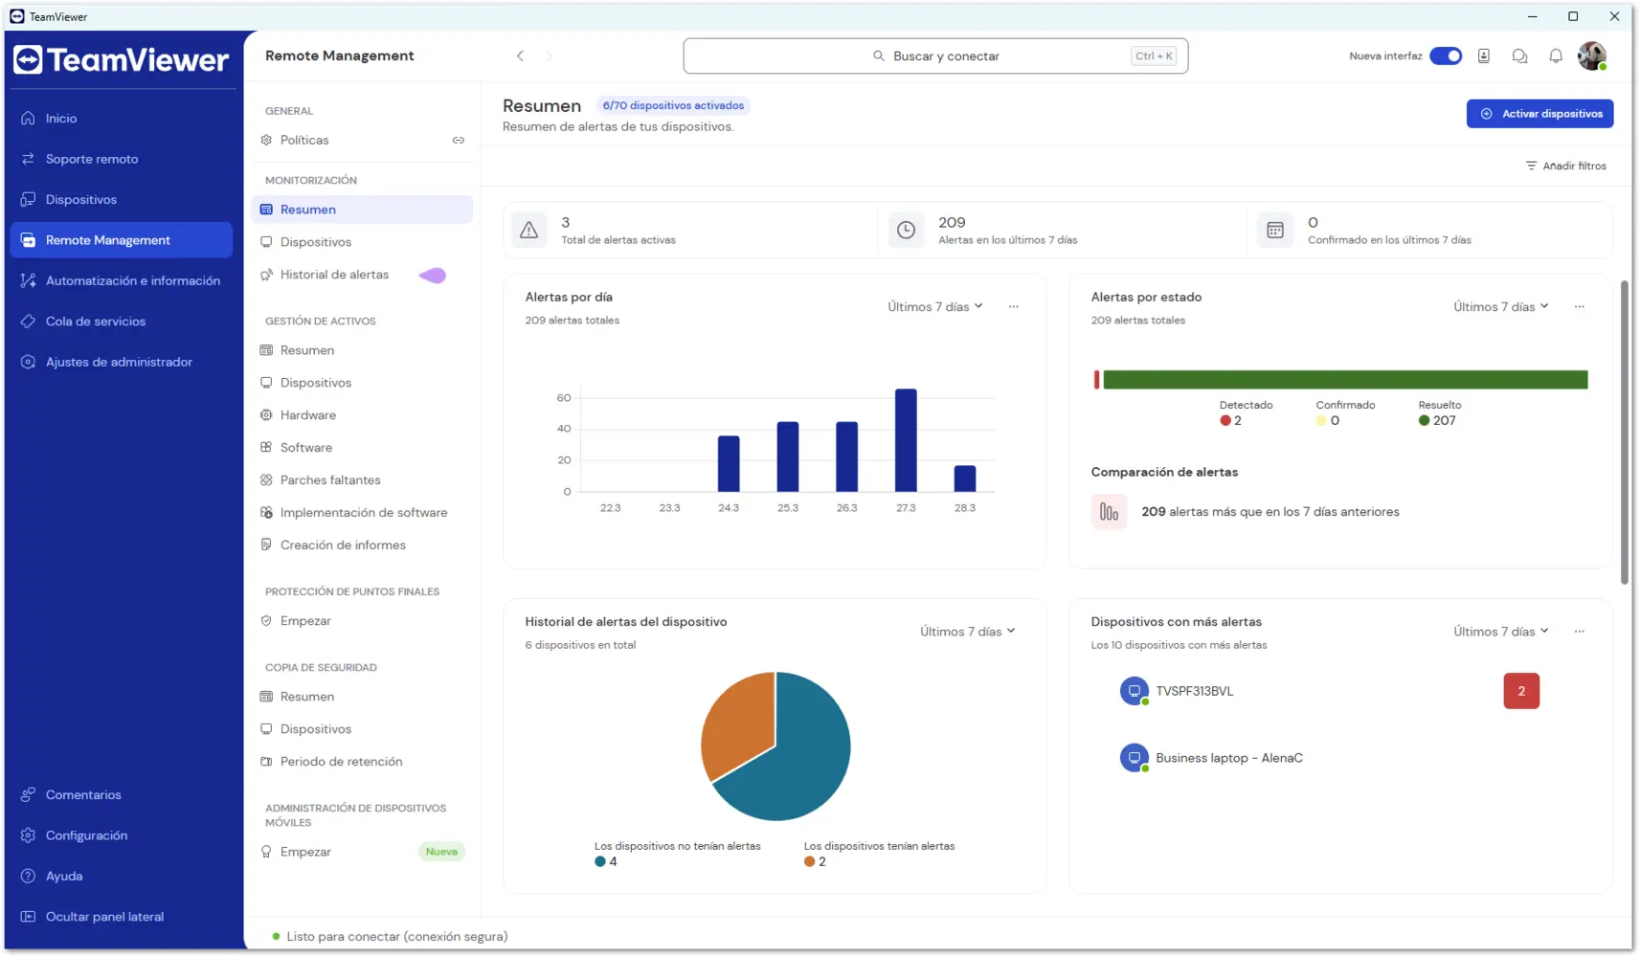The width and height of the screenshot is (1640, 957).
Task: Click the TeamViewer logo in sidebar
Action: (121, 60)
